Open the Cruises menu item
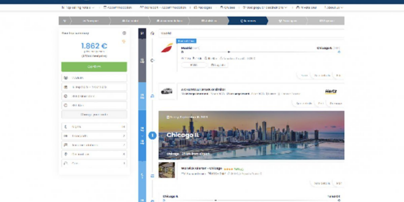Viewport: 404px width, 202px height. (x=227, y=8)
